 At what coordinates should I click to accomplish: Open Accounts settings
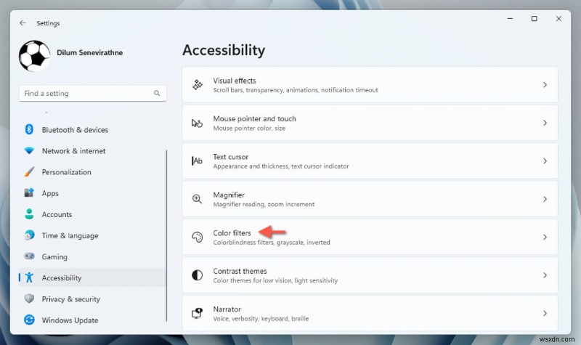coord(57,214)
